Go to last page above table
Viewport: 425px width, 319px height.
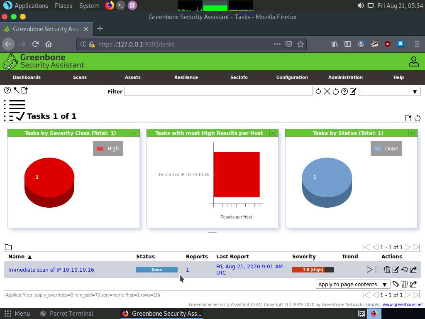416,247
